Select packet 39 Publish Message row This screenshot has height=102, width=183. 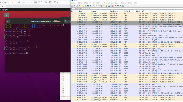[x=127, y=84]
